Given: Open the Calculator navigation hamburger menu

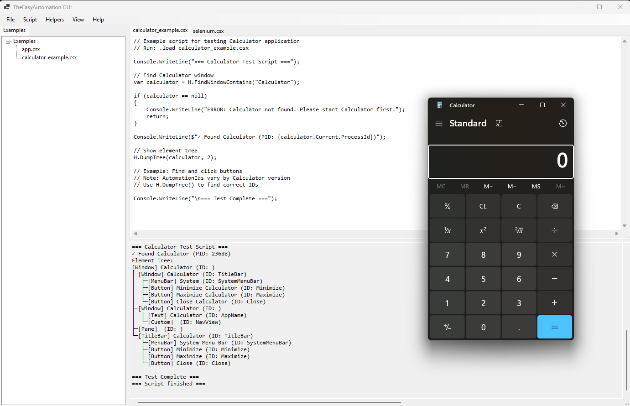Looking at the screenshot, I should (x=439, y=124).
